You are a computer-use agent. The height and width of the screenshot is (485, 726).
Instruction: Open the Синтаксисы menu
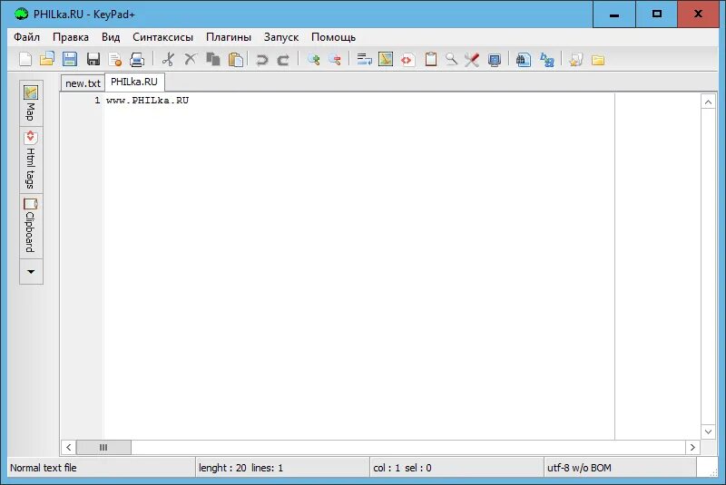coord(162,37)
